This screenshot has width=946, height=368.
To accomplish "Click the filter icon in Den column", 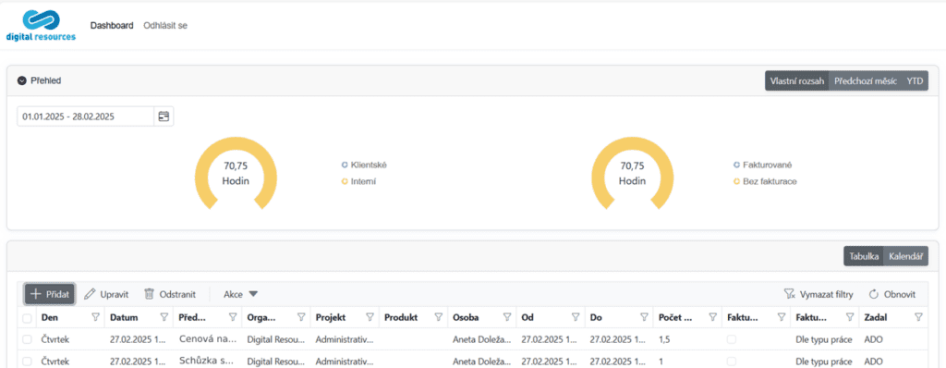I will pyautogui.click(x=95, y=317).
